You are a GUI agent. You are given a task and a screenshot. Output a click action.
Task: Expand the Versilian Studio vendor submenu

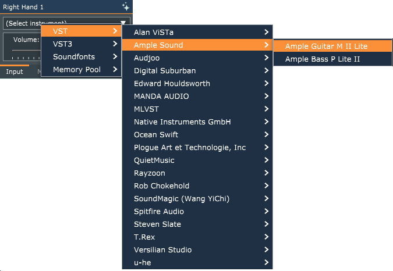pos(197,249)
